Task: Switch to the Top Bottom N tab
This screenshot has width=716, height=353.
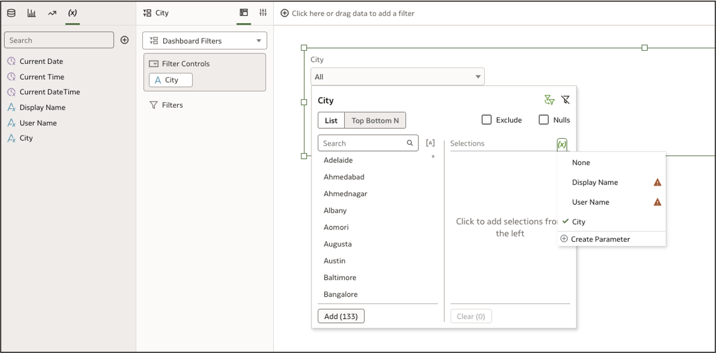Action: (375, 120)
